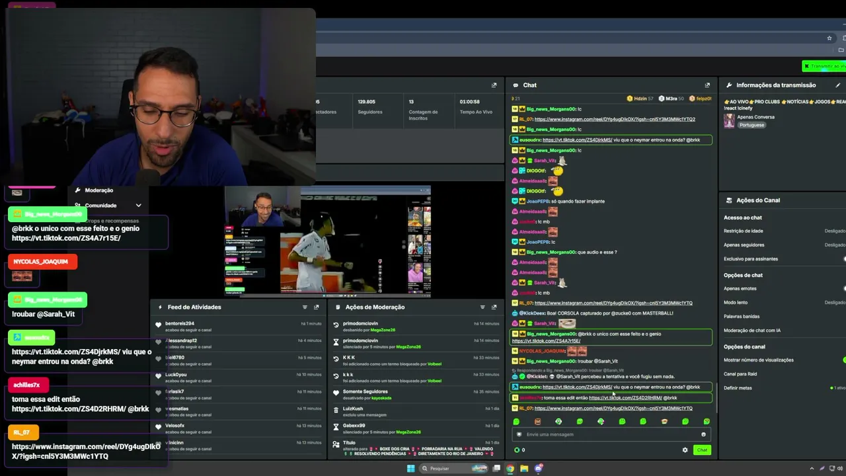Filter the Ações de Moderação list
Screen dimensions: 846x476
click(482, 307)
